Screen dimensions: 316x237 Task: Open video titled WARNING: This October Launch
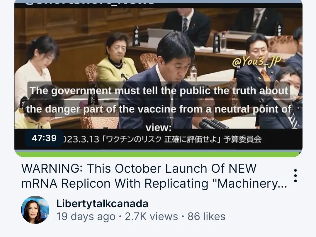point(154,176)
